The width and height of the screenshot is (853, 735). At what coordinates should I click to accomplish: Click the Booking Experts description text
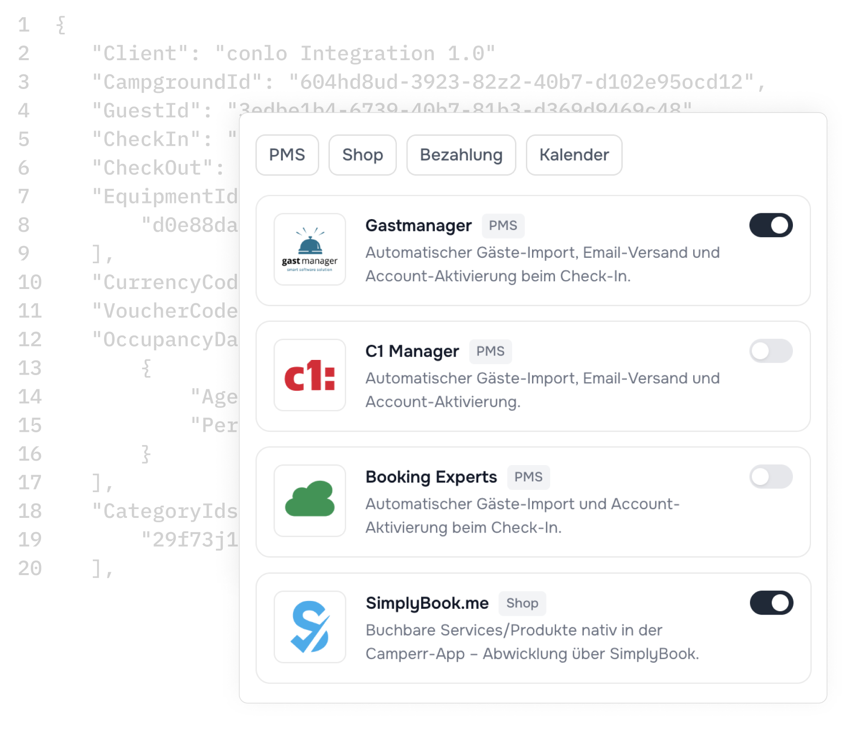(523, 515)
